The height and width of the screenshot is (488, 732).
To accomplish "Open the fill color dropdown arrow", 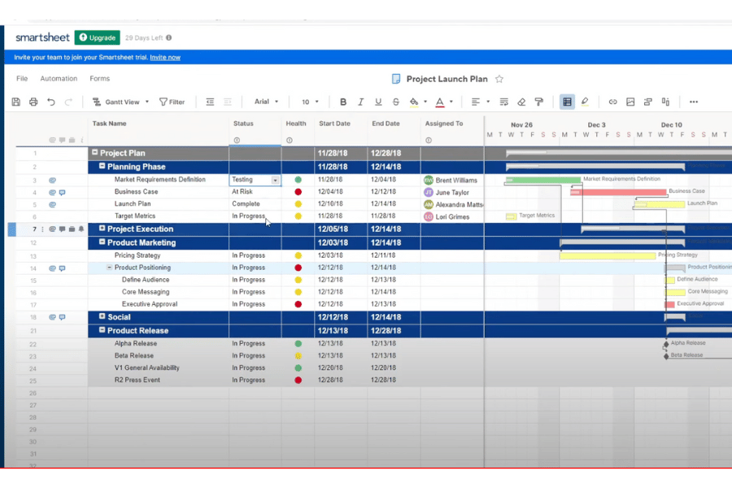I will tap(425, 102).
